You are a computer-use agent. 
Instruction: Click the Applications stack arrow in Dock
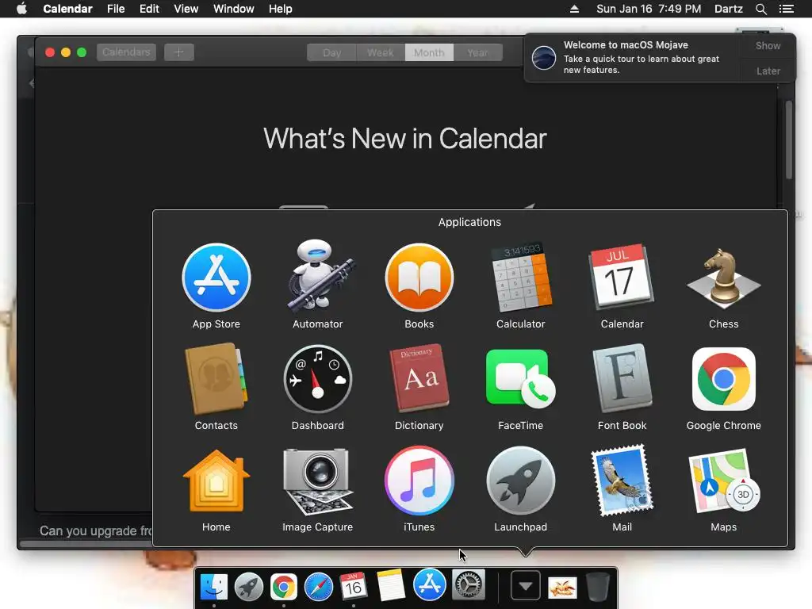(x=525, y=585)
